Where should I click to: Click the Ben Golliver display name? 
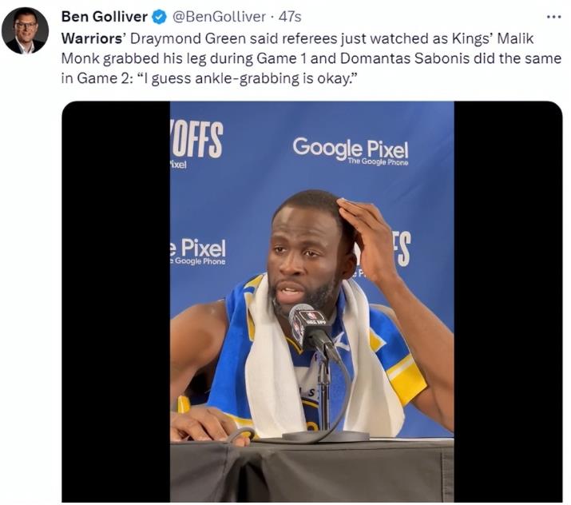105,17
